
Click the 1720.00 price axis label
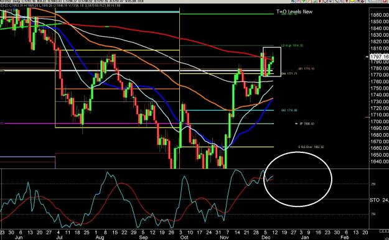coord(379,108)
